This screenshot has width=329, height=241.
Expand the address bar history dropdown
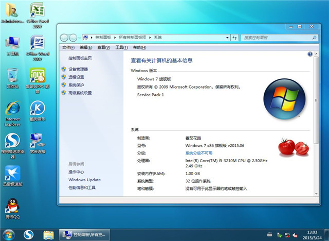coord(227,38)
